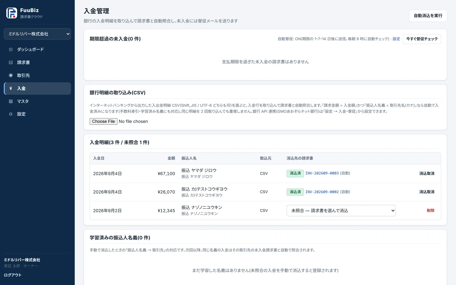Click the 設定 gear icon in sidebar
The image size is (456, 285).
(x=11, y=114)
